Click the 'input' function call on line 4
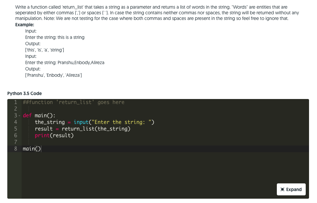Viewport: 317px width, 203px height. coord(81,122)
